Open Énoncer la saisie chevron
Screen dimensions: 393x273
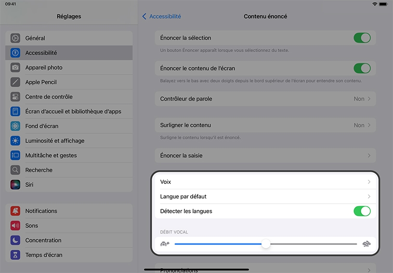tap(369, 156)
